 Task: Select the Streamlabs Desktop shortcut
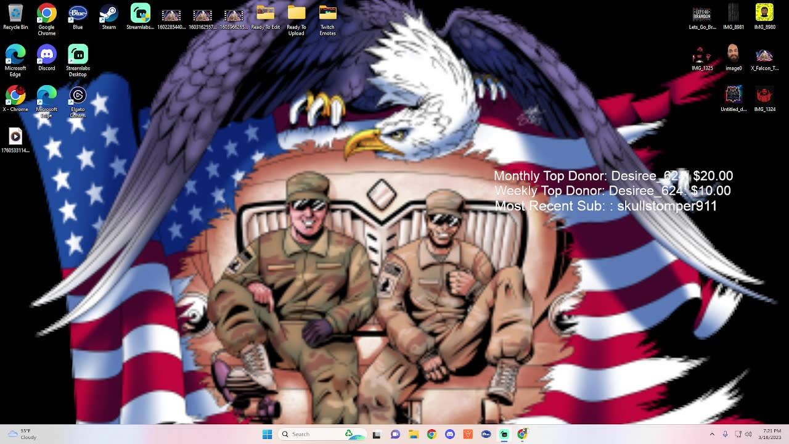click(x=78, y=60)
